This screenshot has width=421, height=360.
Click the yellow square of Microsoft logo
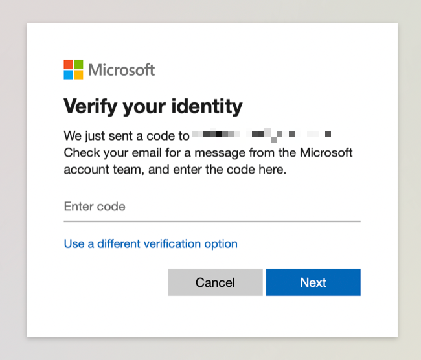coord(78,74)
